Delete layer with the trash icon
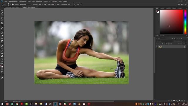This screenshot has width=188, height=106. 185,101
